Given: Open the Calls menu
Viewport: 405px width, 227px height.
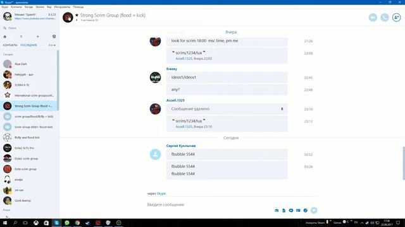Looking at the screenshot, I should (x=40, y=7).
